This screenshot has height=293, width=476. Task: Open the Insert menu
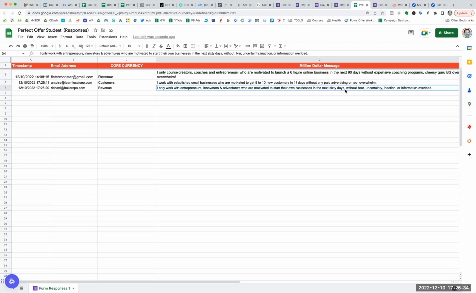tap(52, 37)
